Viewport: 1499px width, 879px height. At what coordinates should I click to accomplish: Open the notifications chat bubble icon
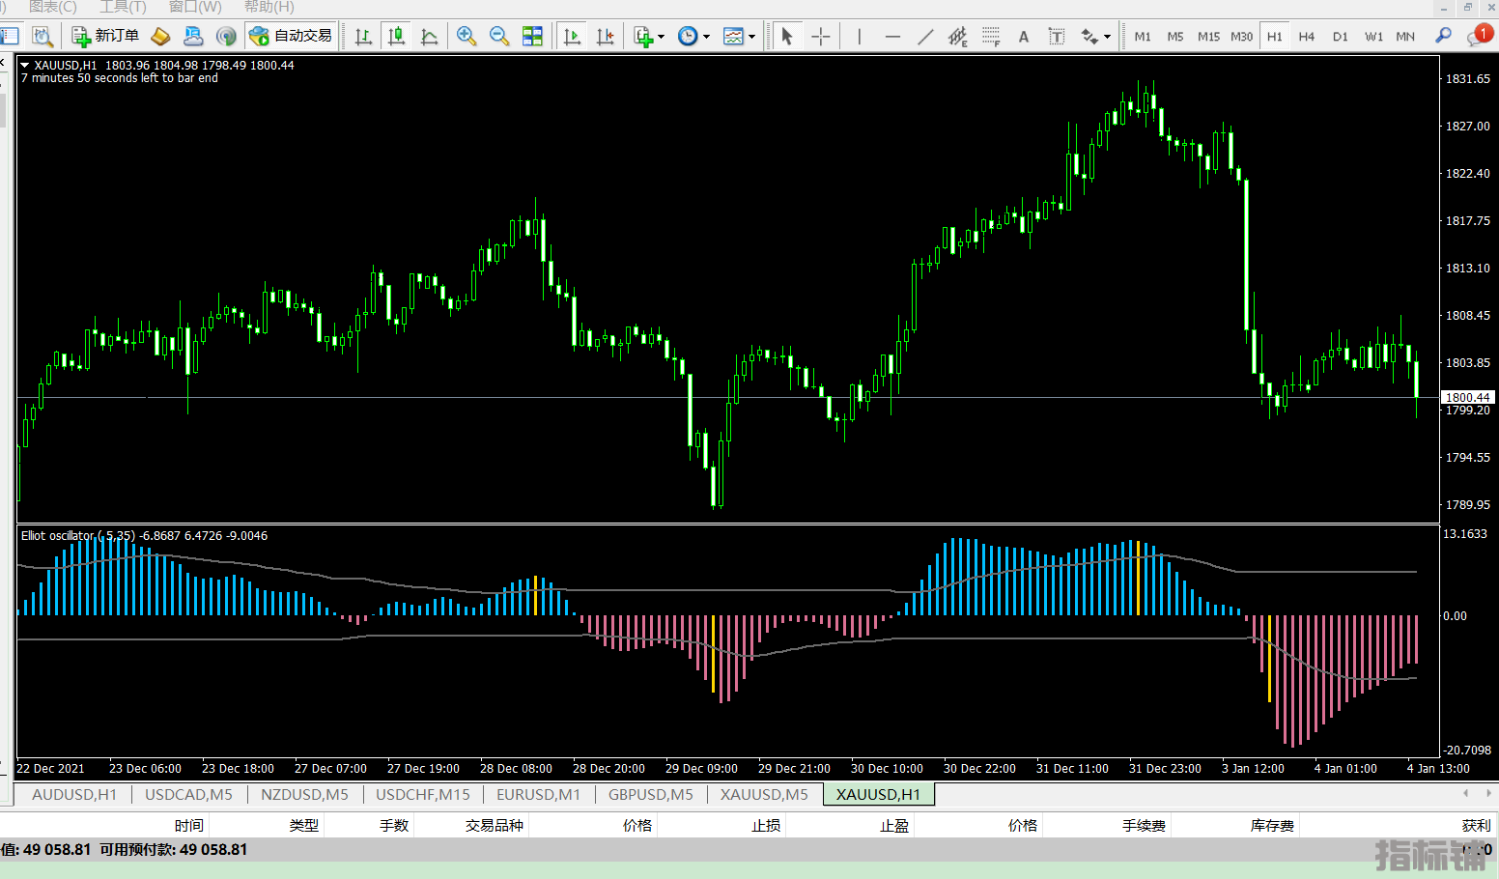(1478, 36)
